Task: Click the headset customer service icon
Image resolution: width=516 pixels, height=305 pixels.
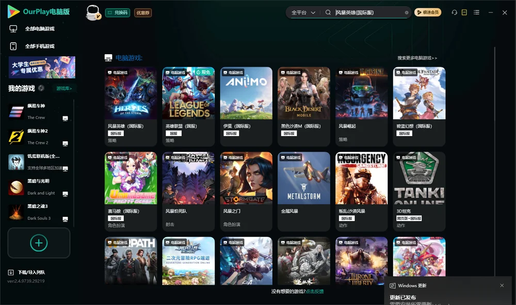Action: (455, 12)
